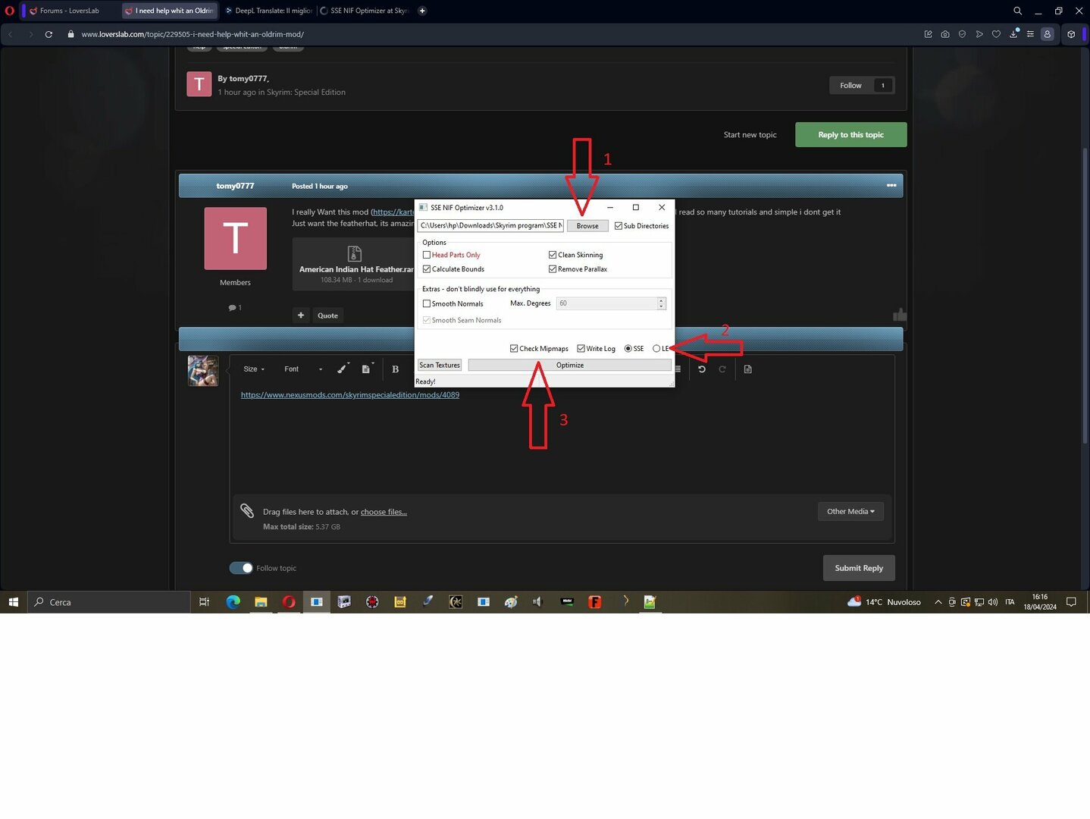Click folder path field in NIF Optimizer
The height and width of the screenshot is (819, 1090).
point(490,226)
